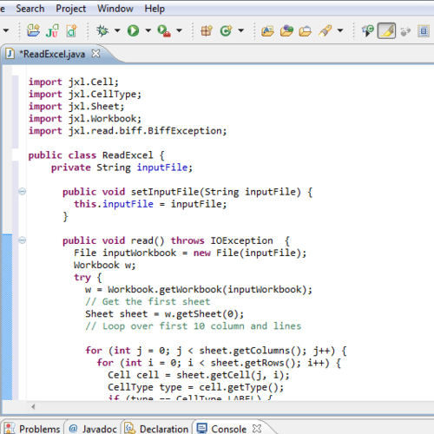Click the 'Sheet sheet = w.getSheet(0);' line
434x434 pixels.
165,314
